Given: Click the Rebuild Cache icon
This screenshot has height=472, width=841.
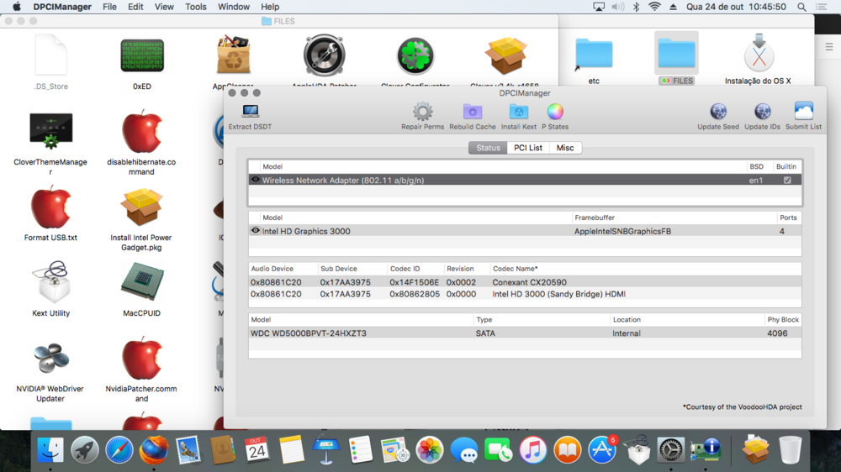Looking at the screenshot, I should (x=473, y=113).
